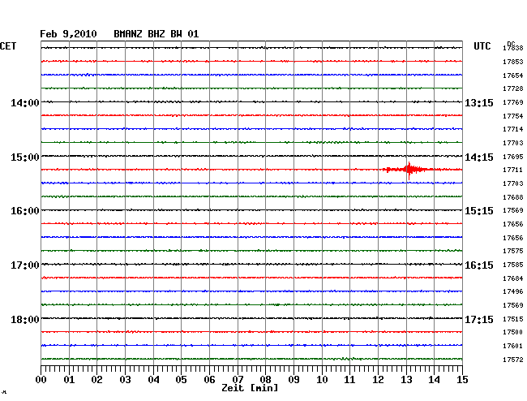Screen dimensions: 527x401
Task: Click the seismic event burst on the red trace
Action: pyautogui.click(x=409, y=170)
